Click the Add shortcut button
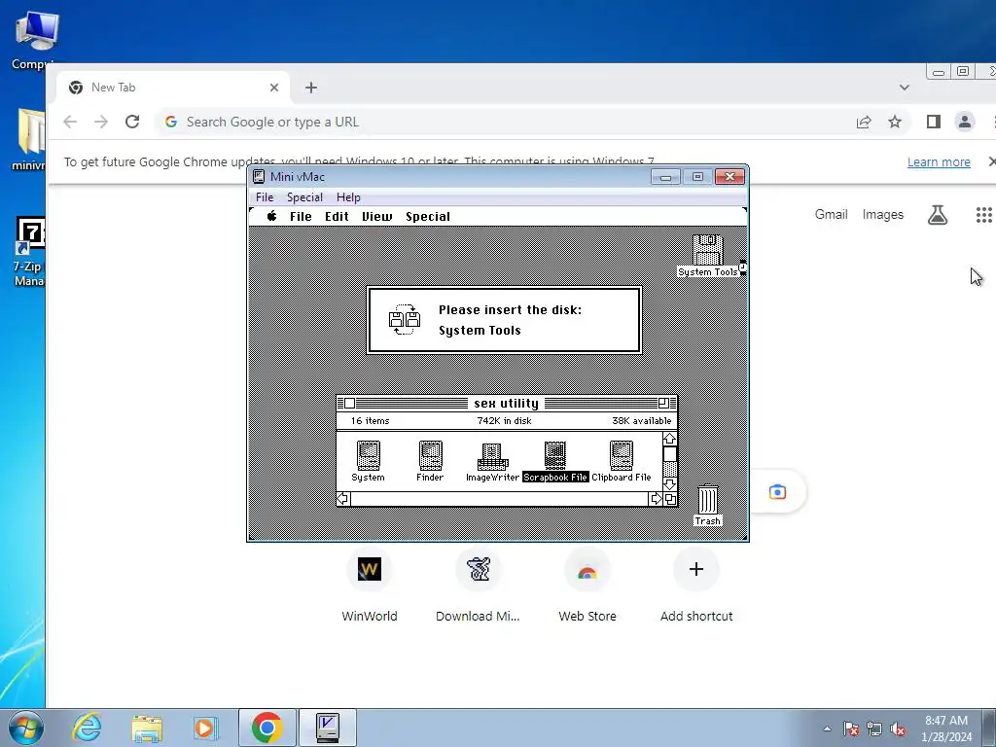The image size is (996, 747). coord(696,585)
